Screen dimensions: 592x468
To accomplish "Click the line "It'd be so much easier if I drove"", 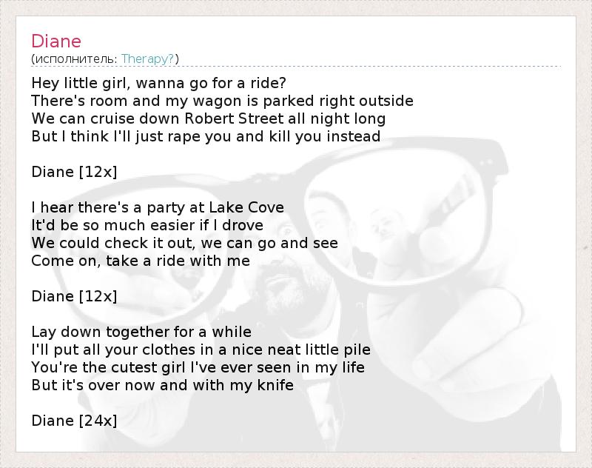I will 147,225.
